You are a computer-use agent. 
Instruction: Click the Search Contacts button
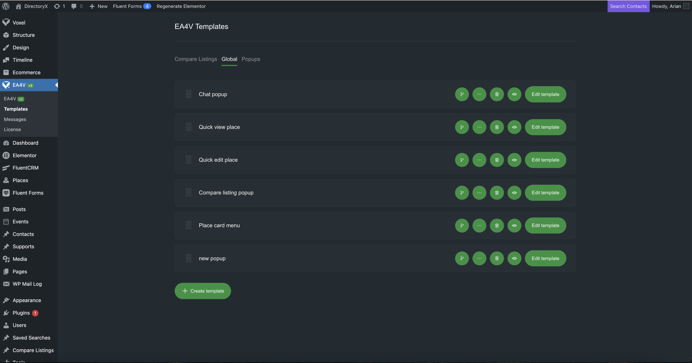click(628, 6)
